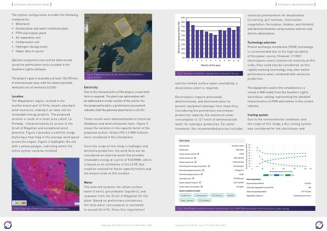Click the yellow polygon on the satellite map
Screen dimensions: 327x231
(x=123, y=27)
